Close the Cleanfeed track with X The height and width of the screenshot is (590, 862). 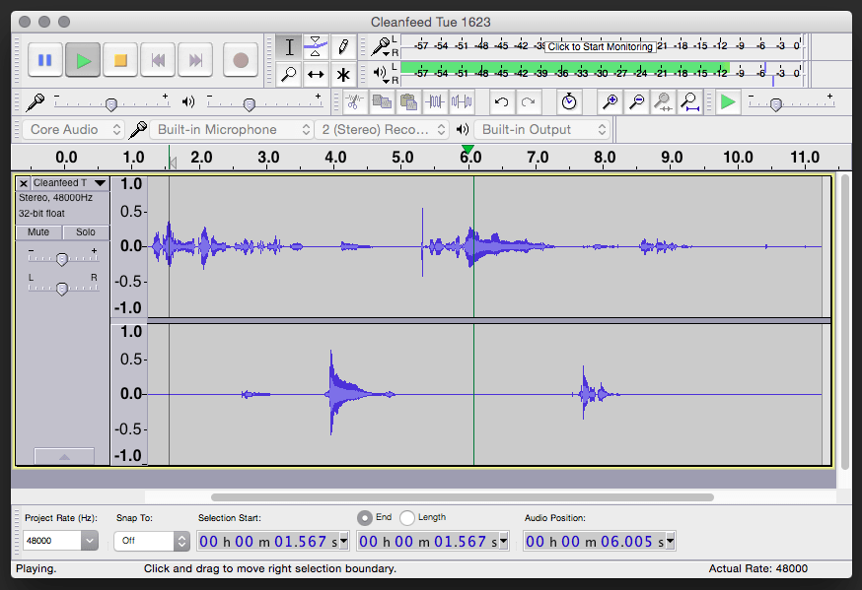(x=23, y=183)
